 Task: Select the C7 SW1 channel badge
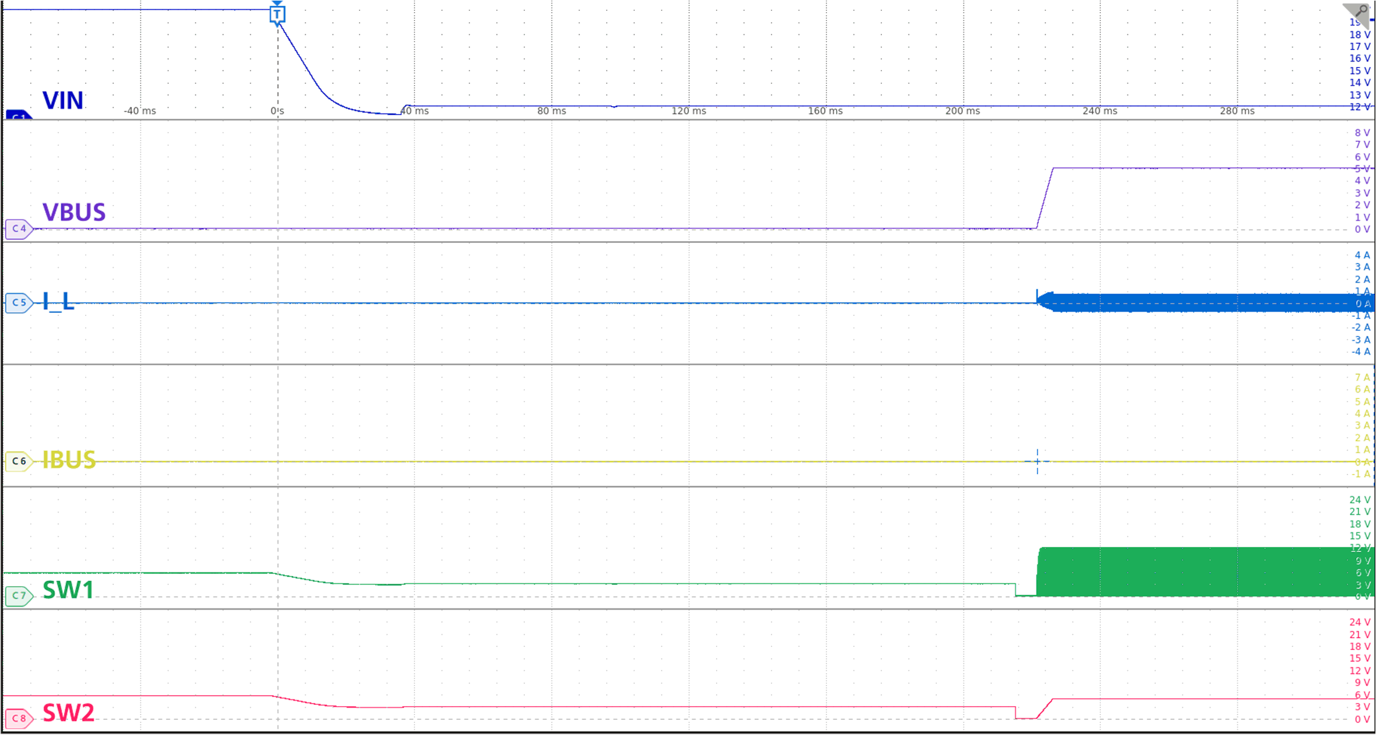(18, 595)
